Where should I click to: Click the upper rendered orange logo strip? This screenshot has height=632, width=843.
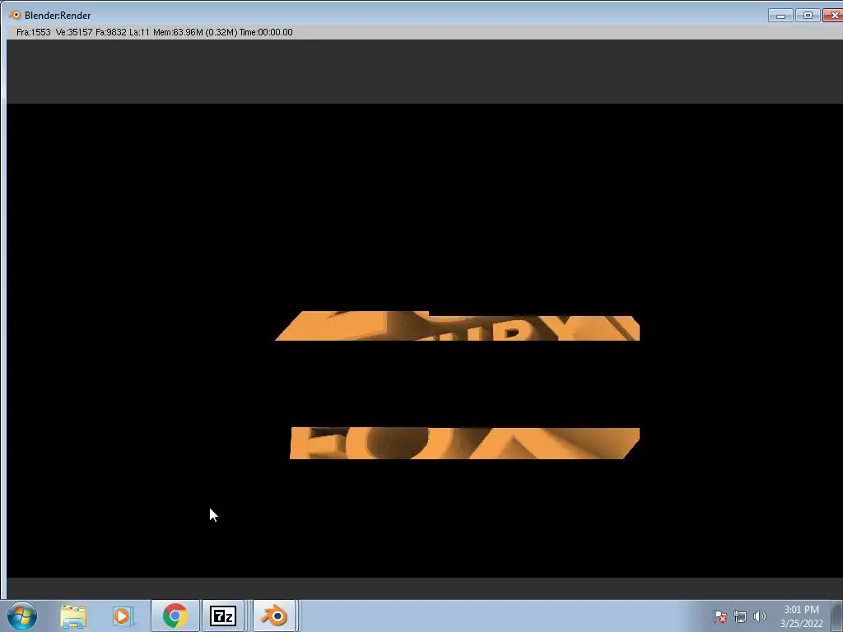click(x=458, y=326)
